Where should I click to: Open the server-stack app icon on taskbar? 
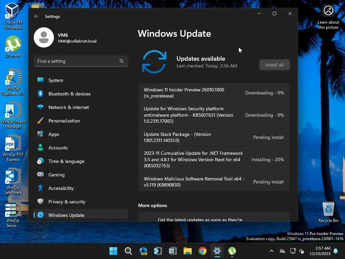coord(173,251)
